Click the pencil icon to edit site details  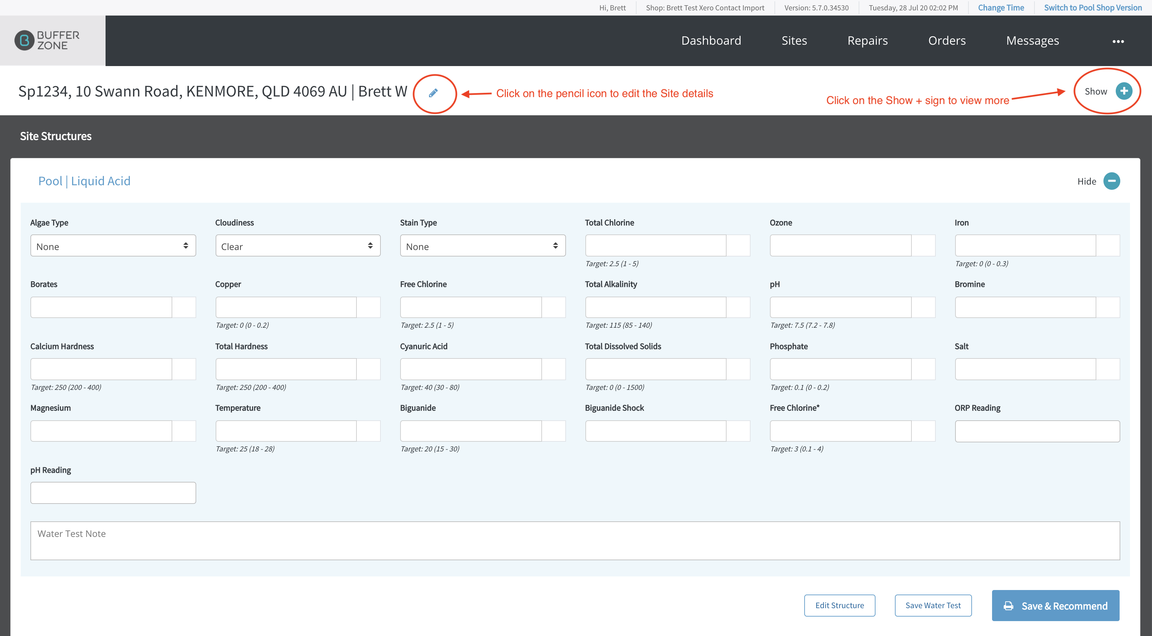433,93
